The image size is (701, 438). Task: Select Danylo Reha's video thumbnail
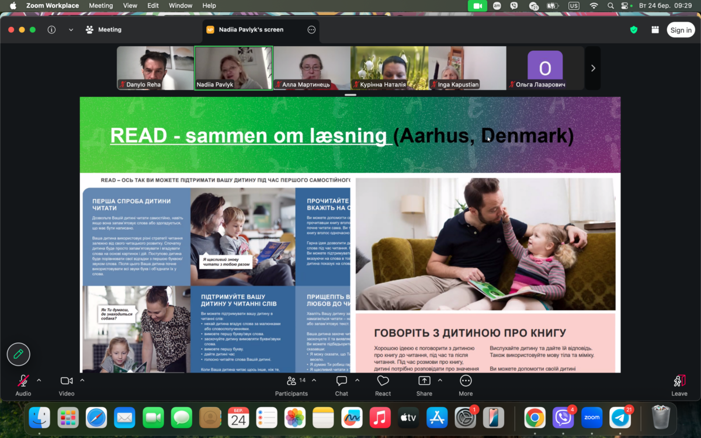[x=155, y=68]
